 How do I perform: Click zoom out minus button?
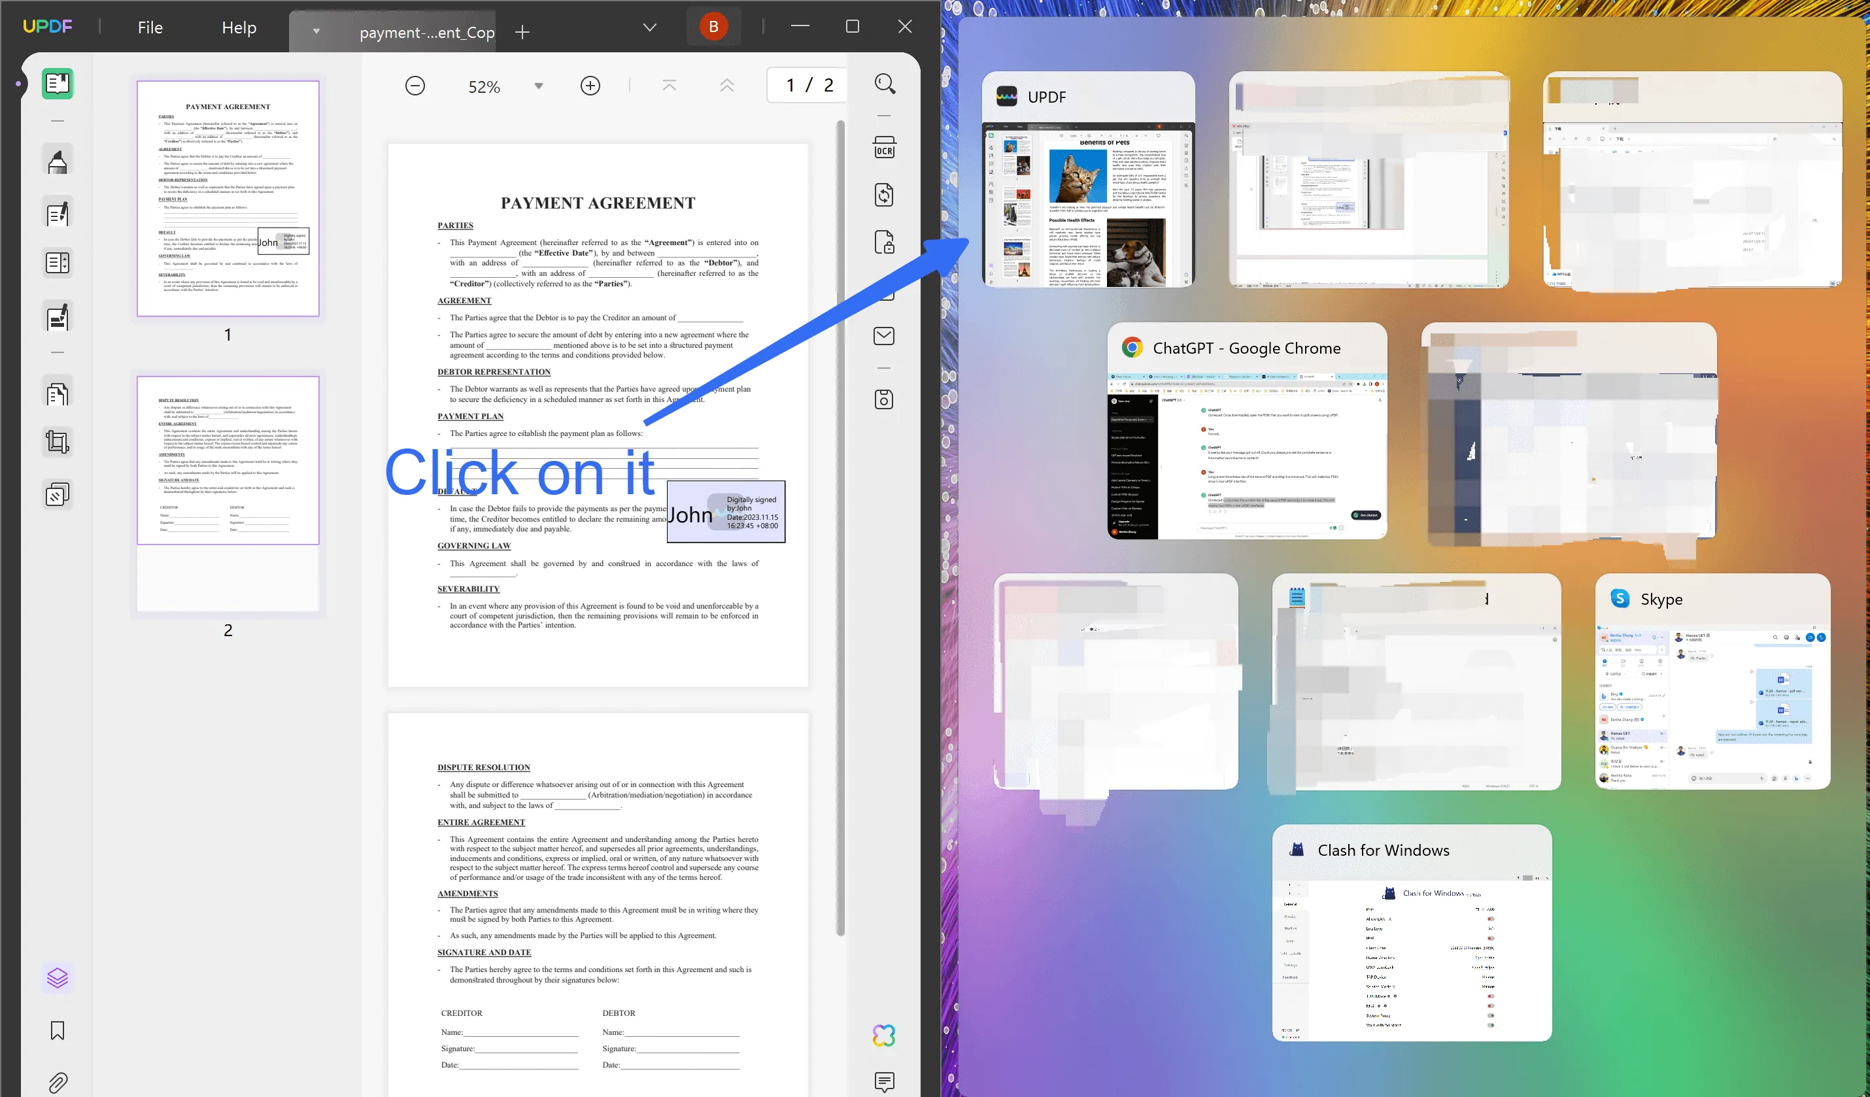pos(414,84)
